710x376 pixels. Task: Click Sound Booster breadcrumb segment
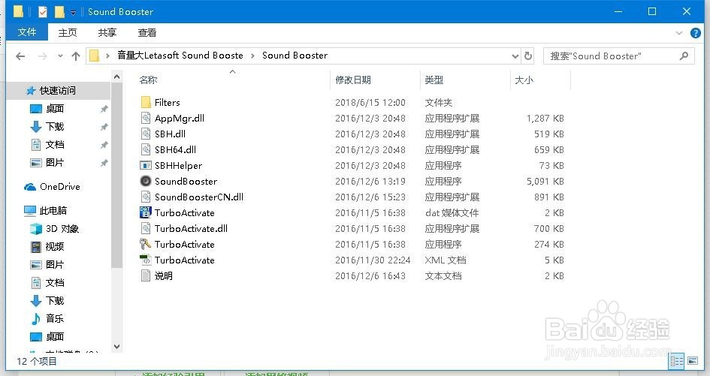295,56
